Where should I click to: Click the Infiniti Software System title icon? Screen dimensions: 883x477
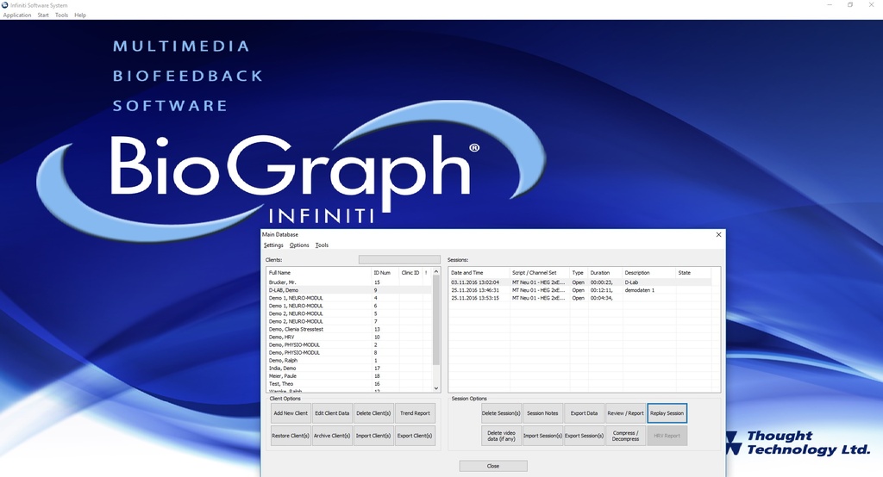pos(4,5)
